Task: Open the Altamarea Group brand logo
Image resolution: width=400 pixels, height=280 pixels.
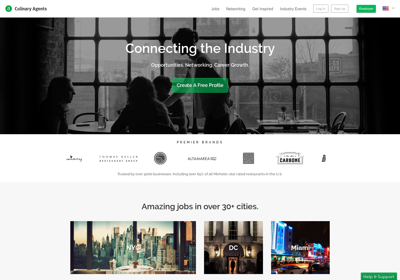Action: [202, 158]
